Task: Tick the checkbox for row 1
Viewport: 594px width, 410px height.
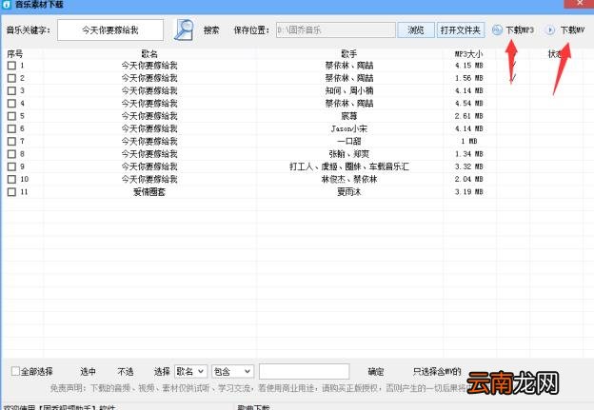Action: (x=11, y=66)
